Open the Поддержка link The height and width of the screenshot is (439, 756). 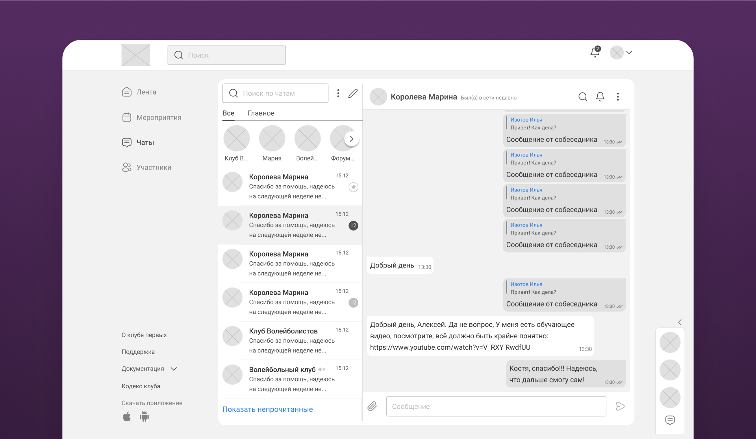click(x=138, y=352)
